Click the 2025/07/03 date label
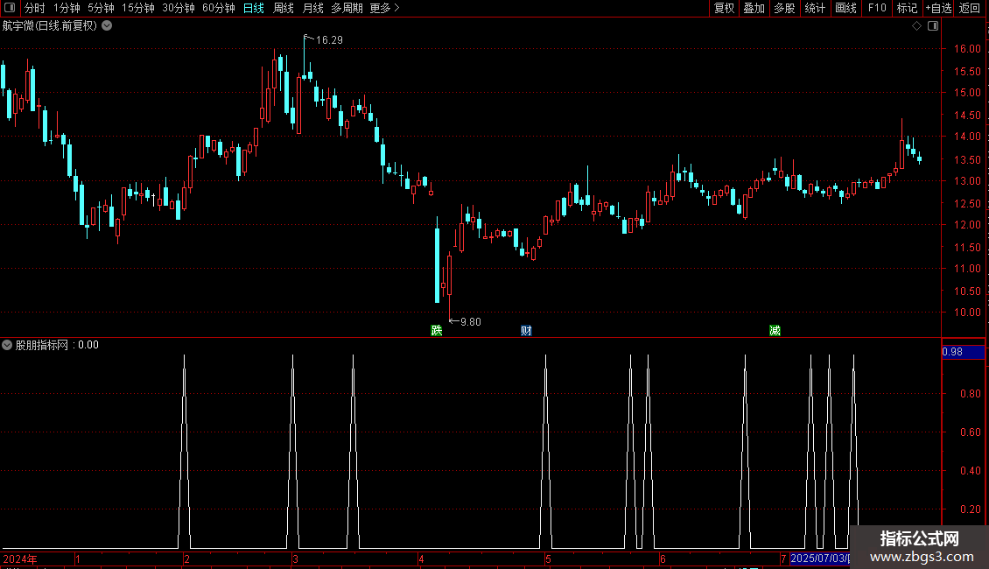Viewport: 989px width, 569px height. click(x=820, y=558)
